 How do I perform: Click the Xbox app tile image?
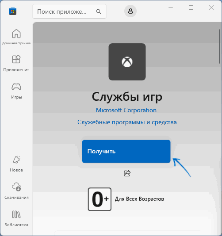[127, 62]
